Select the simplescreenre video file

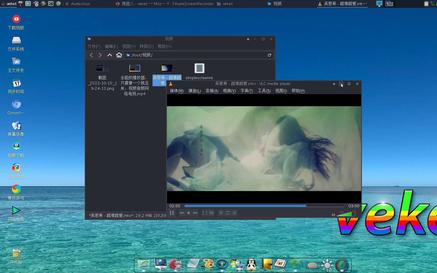pos(199,72)
